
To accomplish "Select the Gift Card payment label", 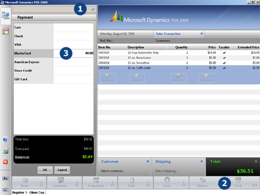I will tap(21, 79).
